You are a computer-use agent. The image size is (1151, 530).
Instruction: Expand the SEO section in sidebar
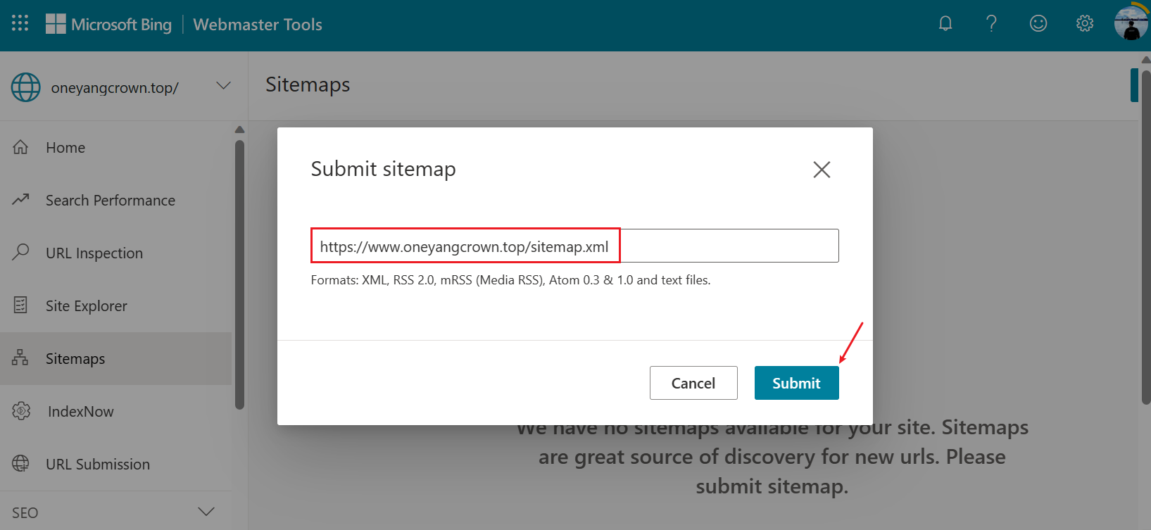(x=206, y=512)
